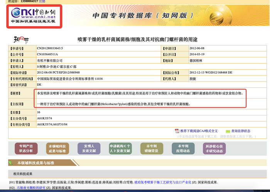Click application number CN201280033643.5

pyautogui.click(x=50, y=48)
